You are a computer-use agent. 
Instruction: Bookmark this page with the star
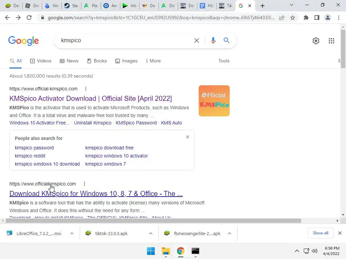coord(293,18)
